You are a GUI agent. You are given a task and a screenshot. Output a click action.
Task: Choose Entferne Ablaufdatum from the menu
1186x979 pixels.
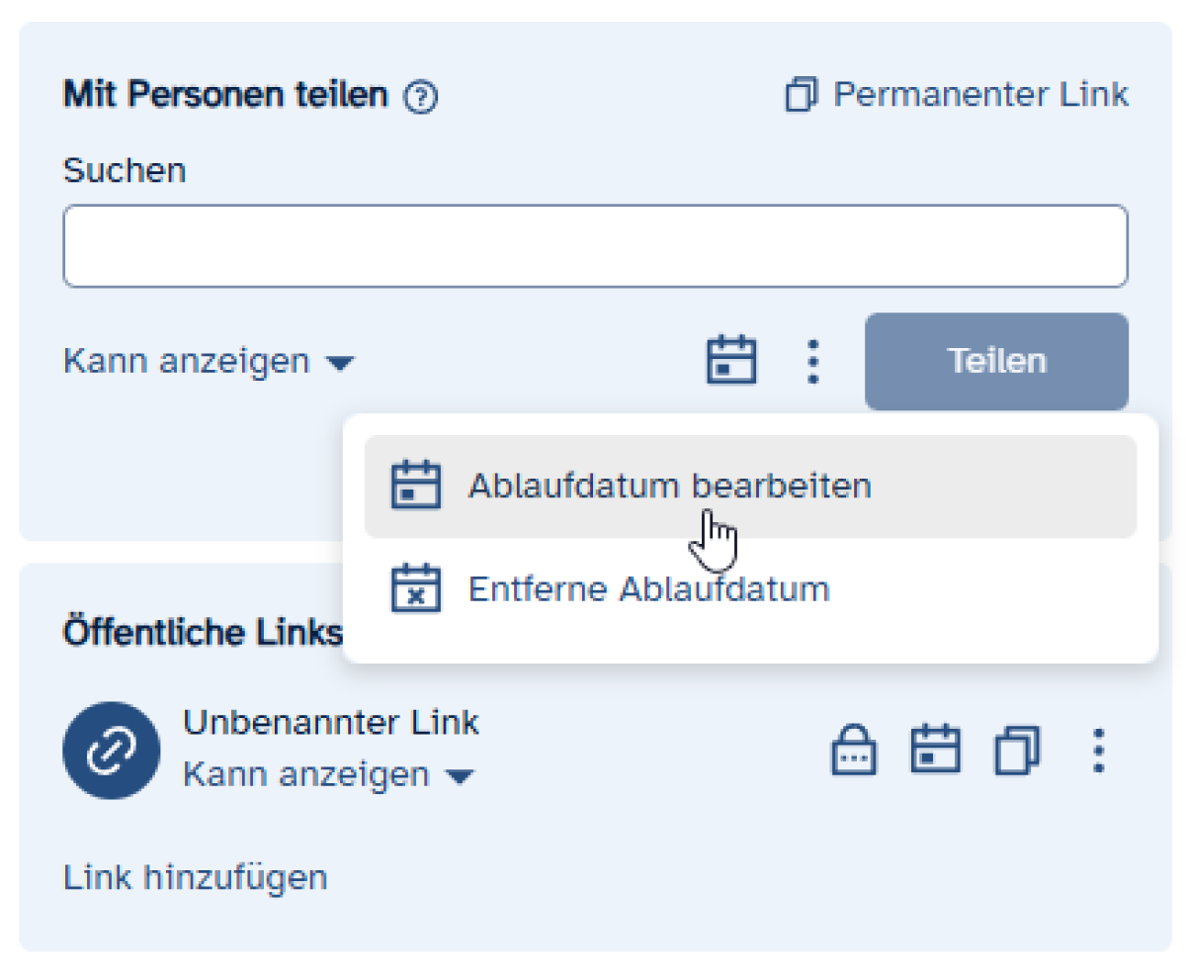click(648, 589)
